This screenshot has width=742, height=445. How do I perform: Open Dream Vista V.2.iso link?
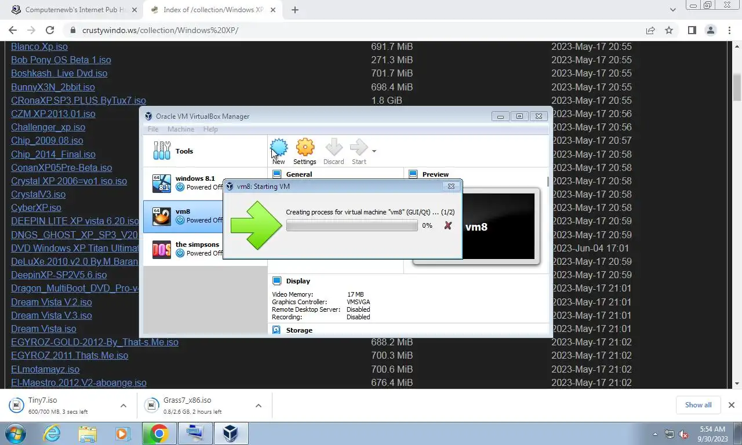[52, 302]
